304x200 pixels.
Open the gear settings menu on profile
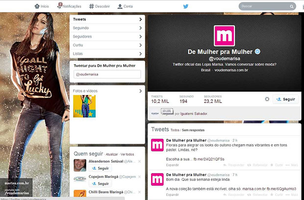[x=267, y=99]
